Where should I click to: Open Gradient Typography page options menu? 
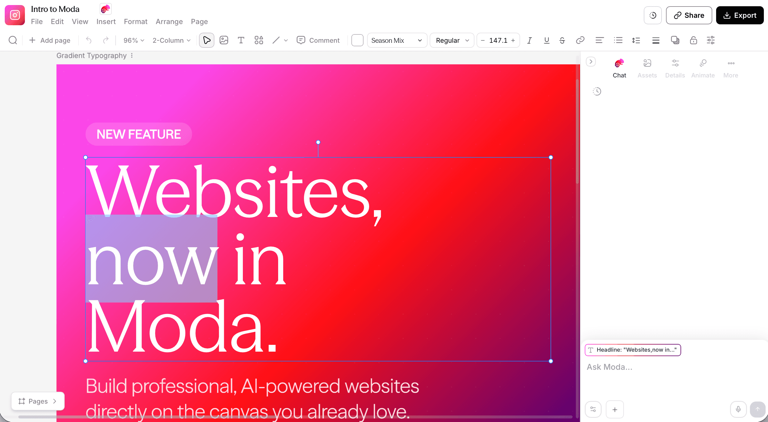tap(132, 55)
